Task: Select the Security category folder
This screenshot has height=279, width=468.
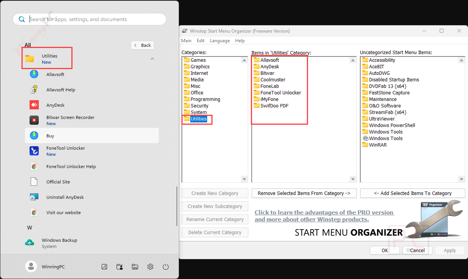Action: [x=196, y=106]
